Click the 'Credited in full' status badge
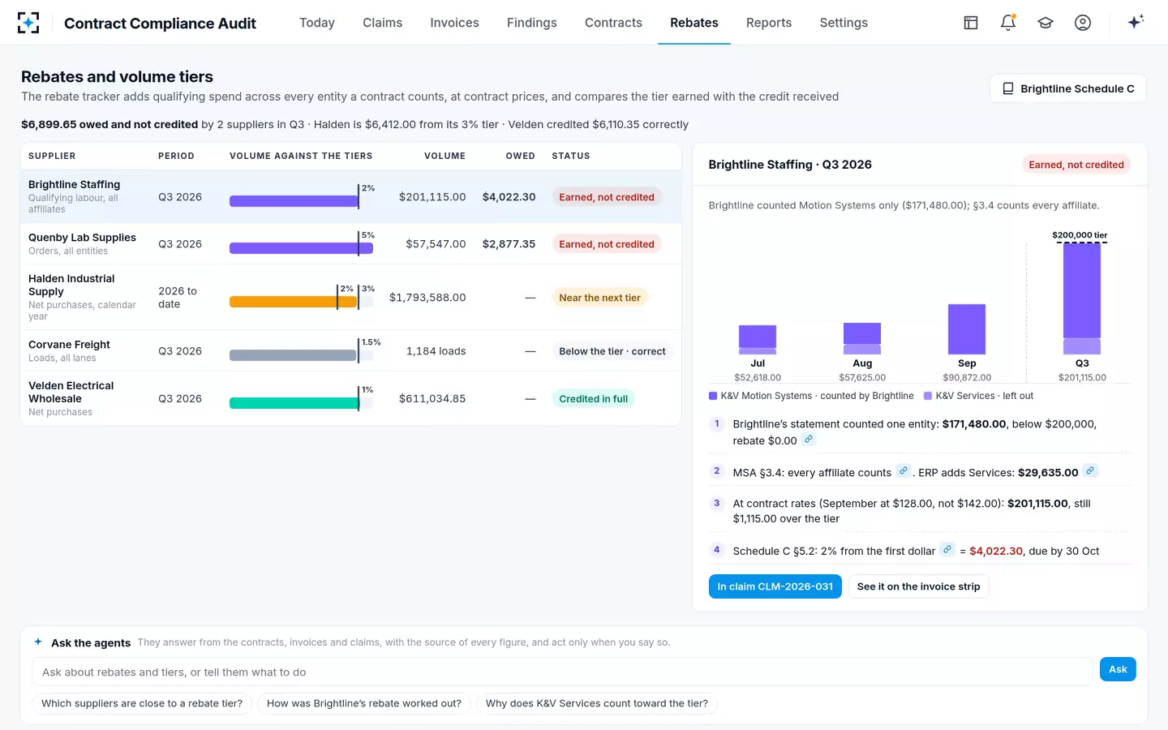The image size is (1168, 730). [x=593, y=398]
